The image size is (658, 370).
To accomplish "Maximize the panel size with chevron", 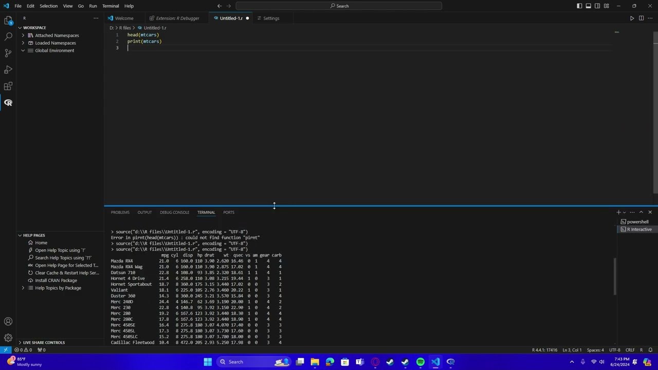I will (x=641, y=212).
